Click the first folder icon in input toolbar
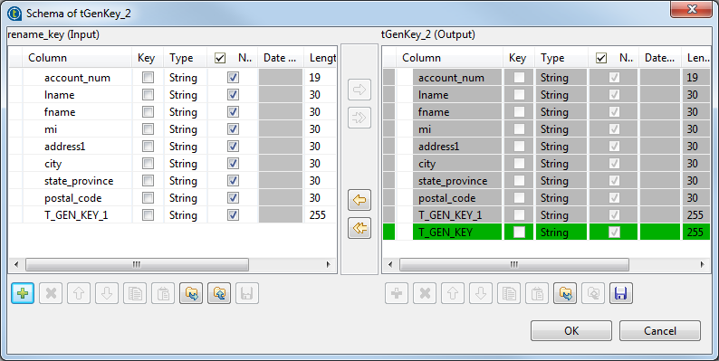The image size is (719, 361). click(191, 293)
